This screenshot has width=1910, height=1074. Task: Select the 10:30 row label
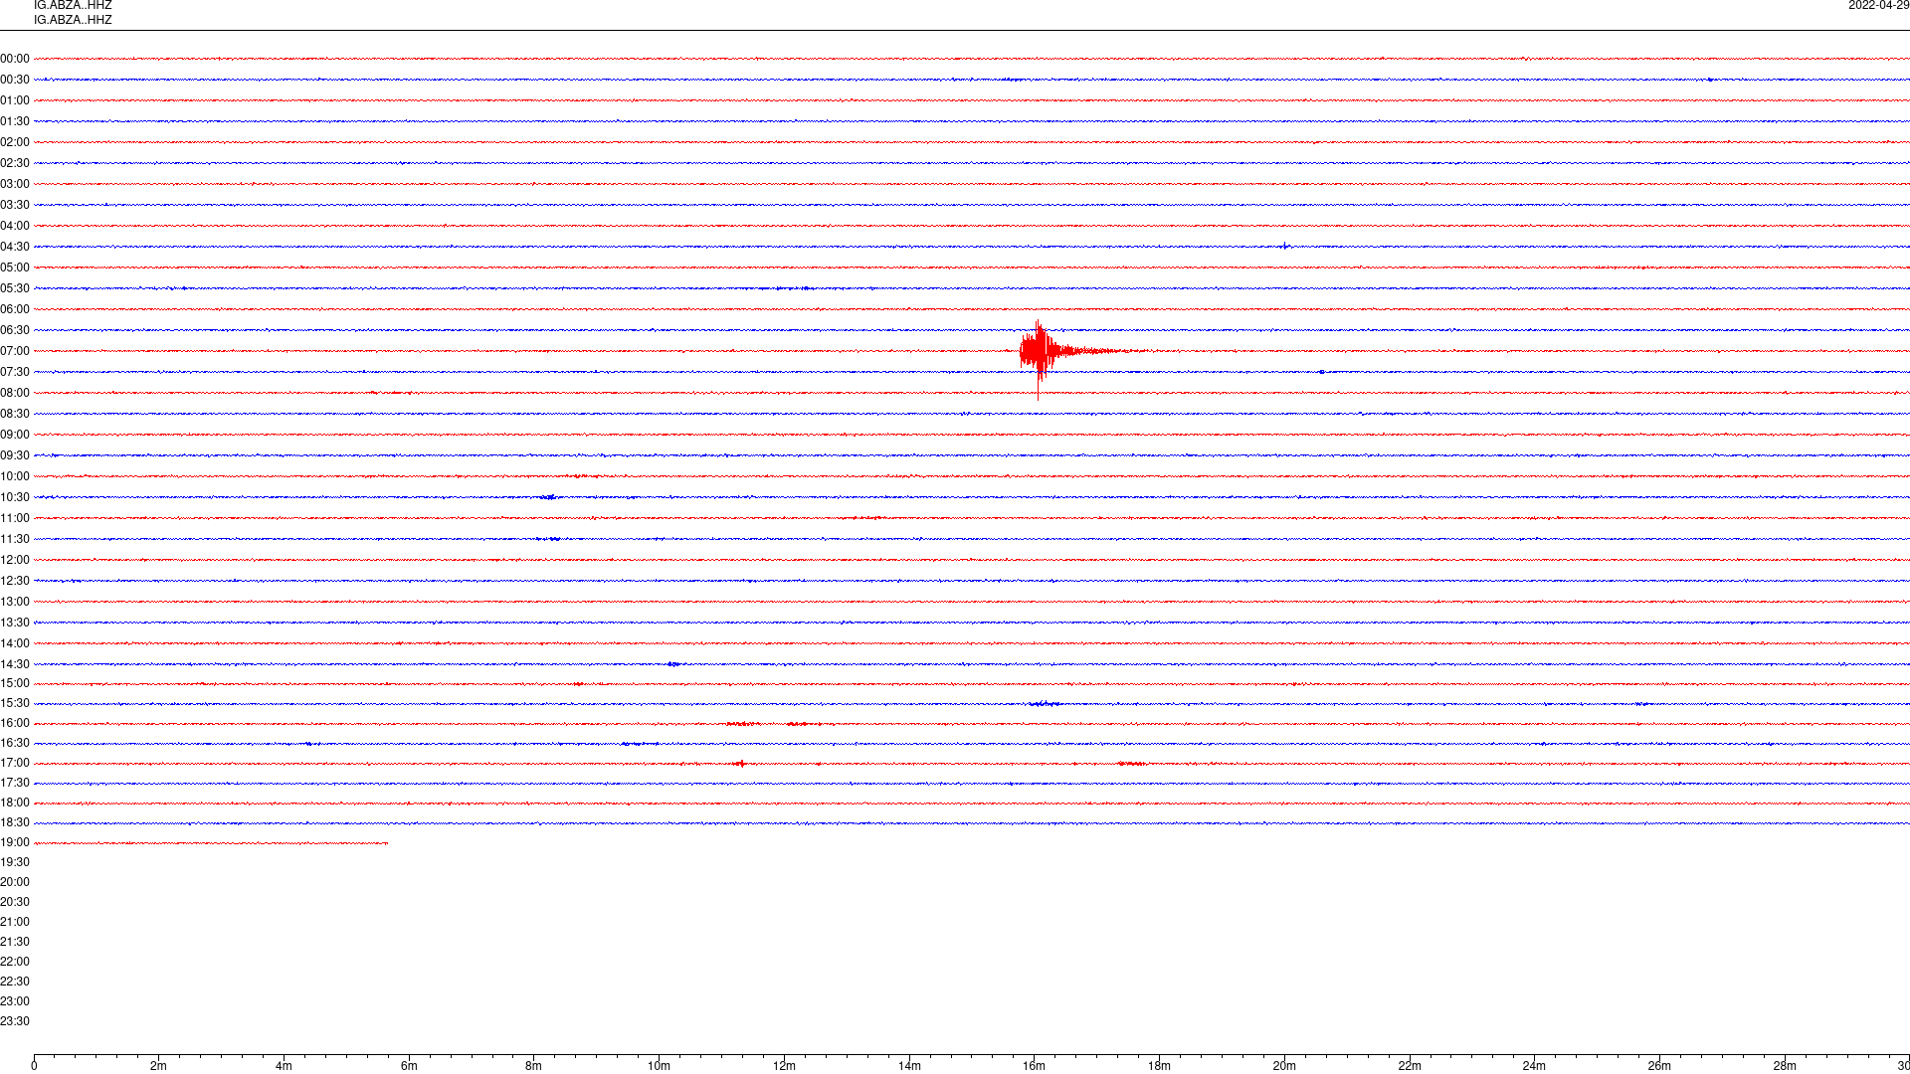click(x=15, y=497)
